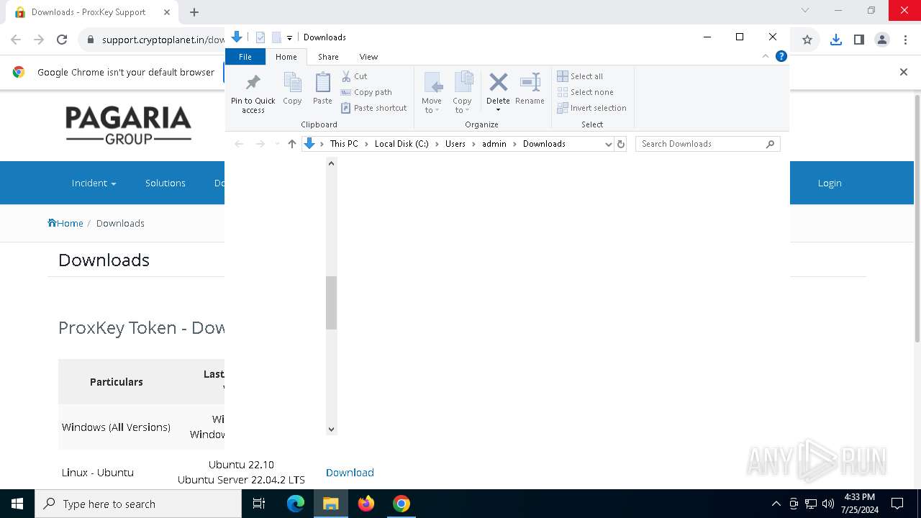This screenshot has width=921, height=518.
Task: Go up one folder level arrow
Action: 291,144
